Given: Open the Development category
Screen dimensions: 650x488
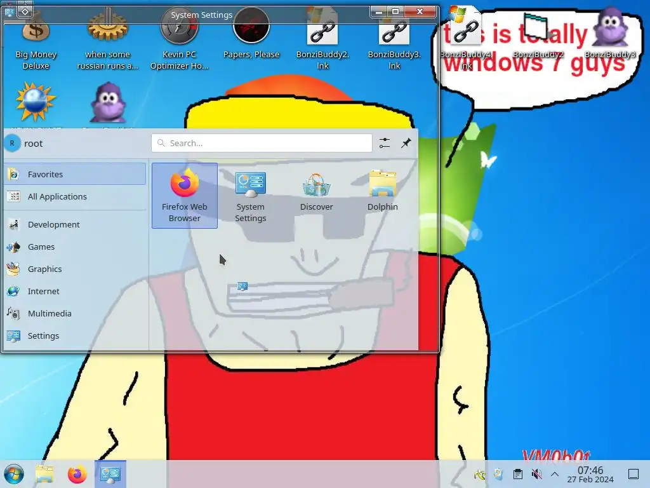Looking at the screenshot, I should click(75, 224).
